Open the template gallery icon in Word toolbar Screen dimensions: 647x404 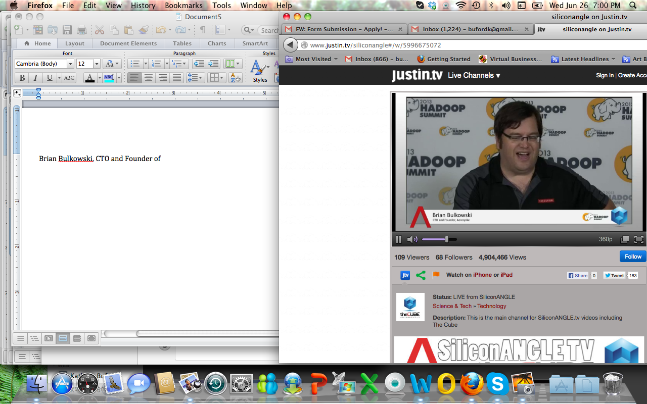click(x=38, y=30)
